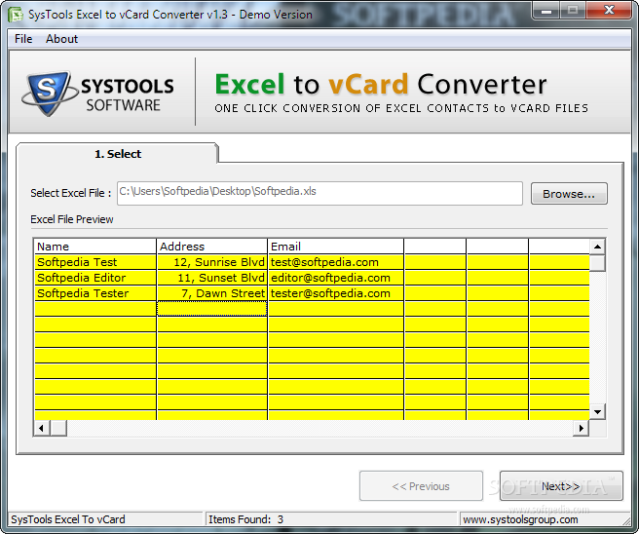Select cell 'Softpedia Tester'

tap(94, 293)
